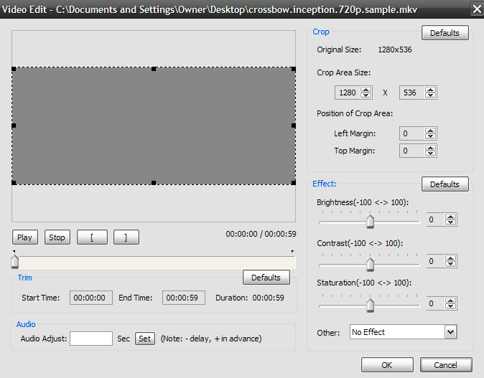Click the audio adjust Set button
484x378 pixels.
[x=145, y=339]
